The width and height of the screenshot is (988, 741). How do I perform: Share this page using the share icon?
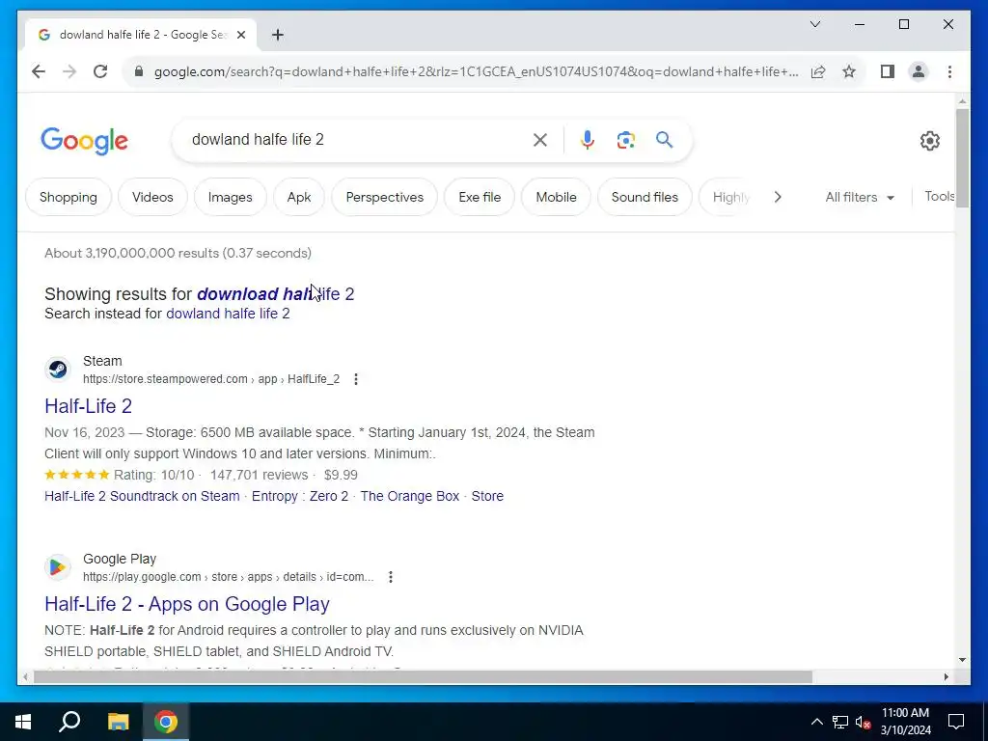[818, 71]
